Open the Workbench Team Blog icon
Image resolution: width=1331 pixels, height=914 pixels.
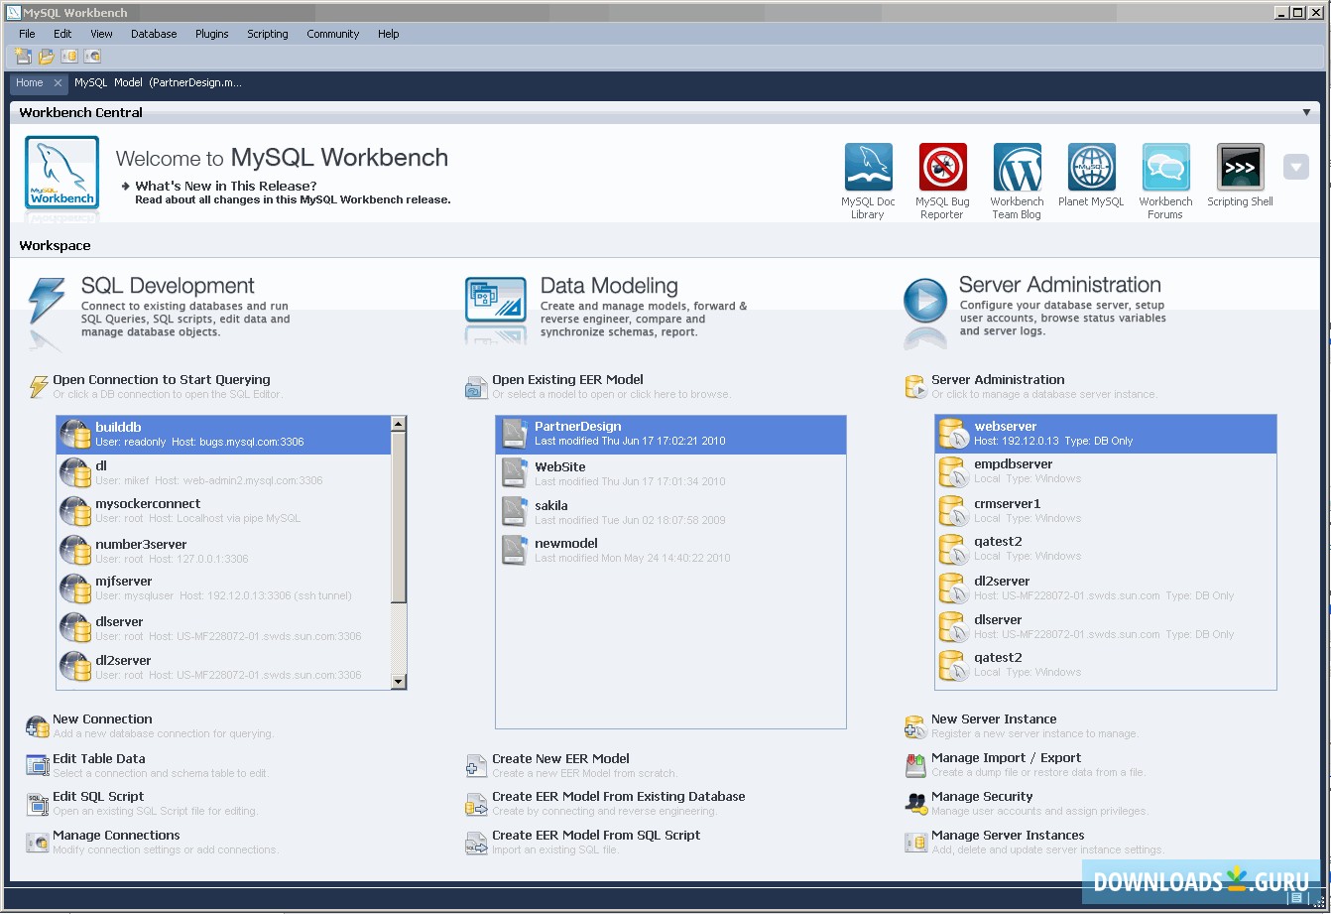point(1017,167)
